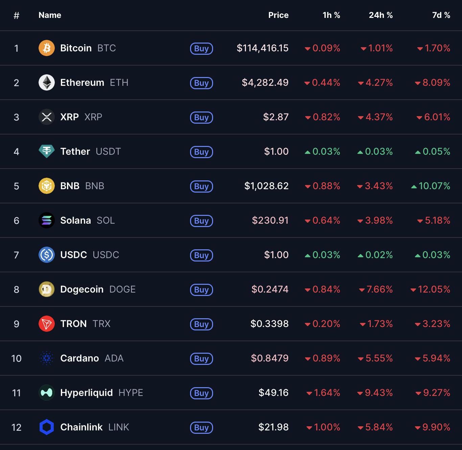Image resolution: width=462 pixels, height=450 pixels.
Task: Open the USDC coin name link
Action: [x=73, y=255]
